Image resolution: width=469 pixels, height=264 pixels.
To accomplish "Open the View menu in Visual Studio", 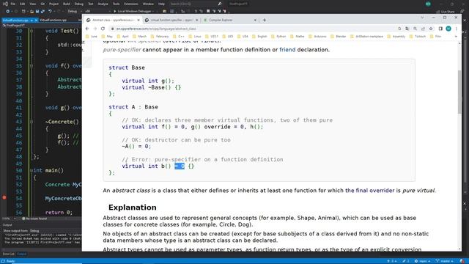I will pos(32,4).
